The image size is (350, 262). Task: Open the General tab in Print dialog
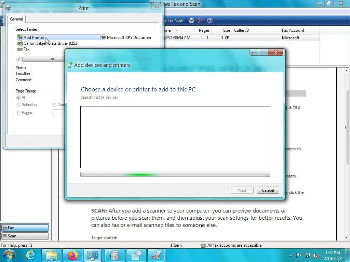pos(16,19)
